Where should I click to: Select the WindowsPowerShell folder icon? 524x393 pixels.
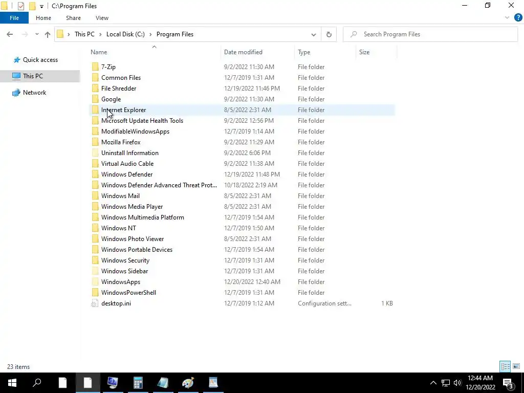click(95, 292)
